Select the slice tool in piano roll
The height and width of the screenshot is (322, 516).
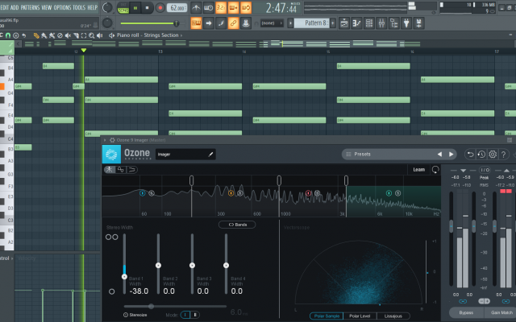click(76, 35)
